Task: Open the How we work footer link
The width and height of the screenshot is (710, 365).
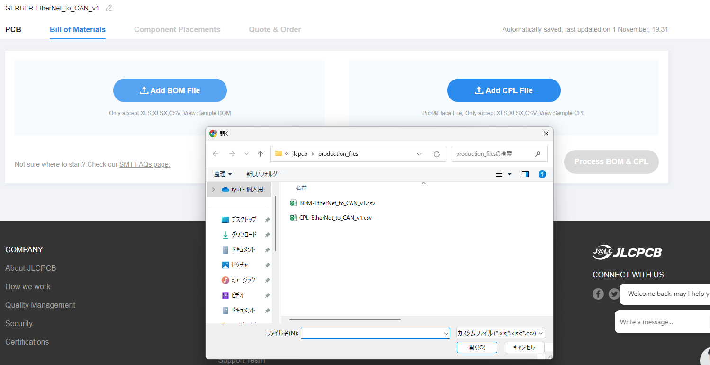Action: click(x=28, y=286)
